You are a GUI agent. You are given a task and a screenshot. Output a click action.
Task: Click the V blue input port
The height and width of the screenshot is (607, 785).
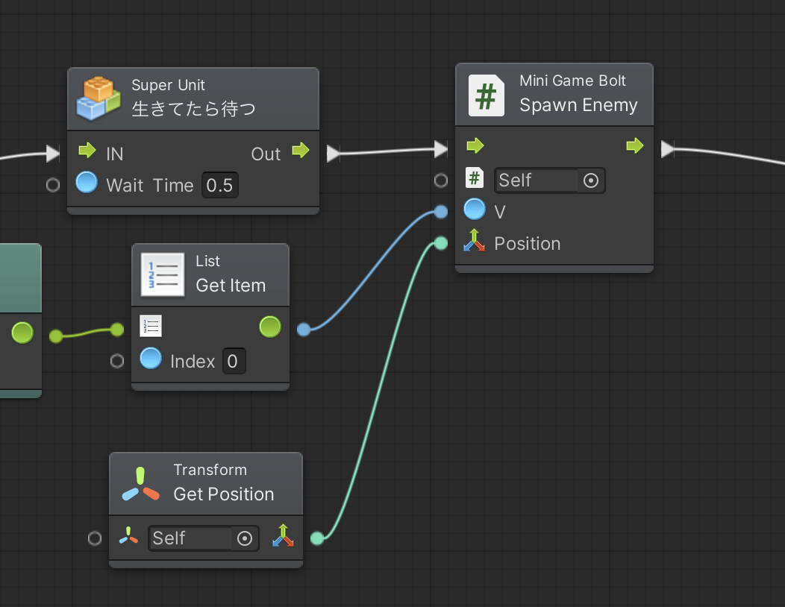(x=475, y=210)
